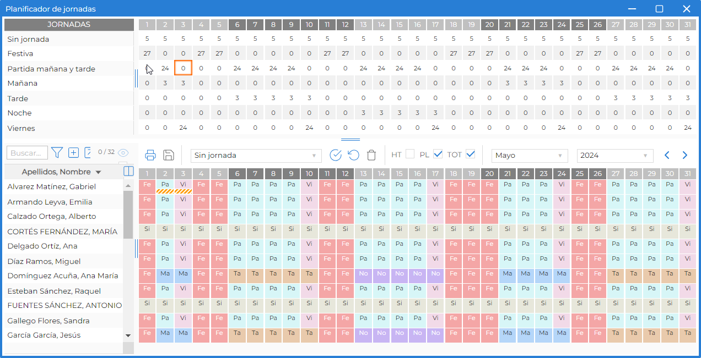Uncheck the PL checkbox
Screen dimensions: 701x358
pyautogui.click(x=438, y=155)
